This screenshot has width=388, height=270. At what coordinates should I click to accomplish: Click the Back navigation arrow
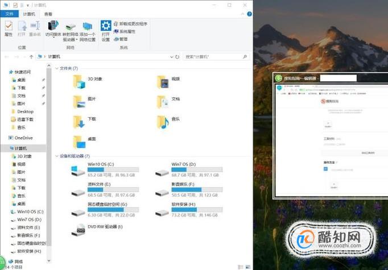tap(7, 57)
